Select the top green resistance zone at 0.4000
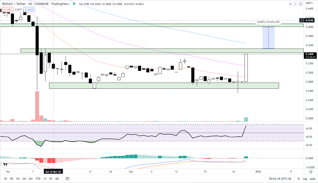 pos(152,25)
